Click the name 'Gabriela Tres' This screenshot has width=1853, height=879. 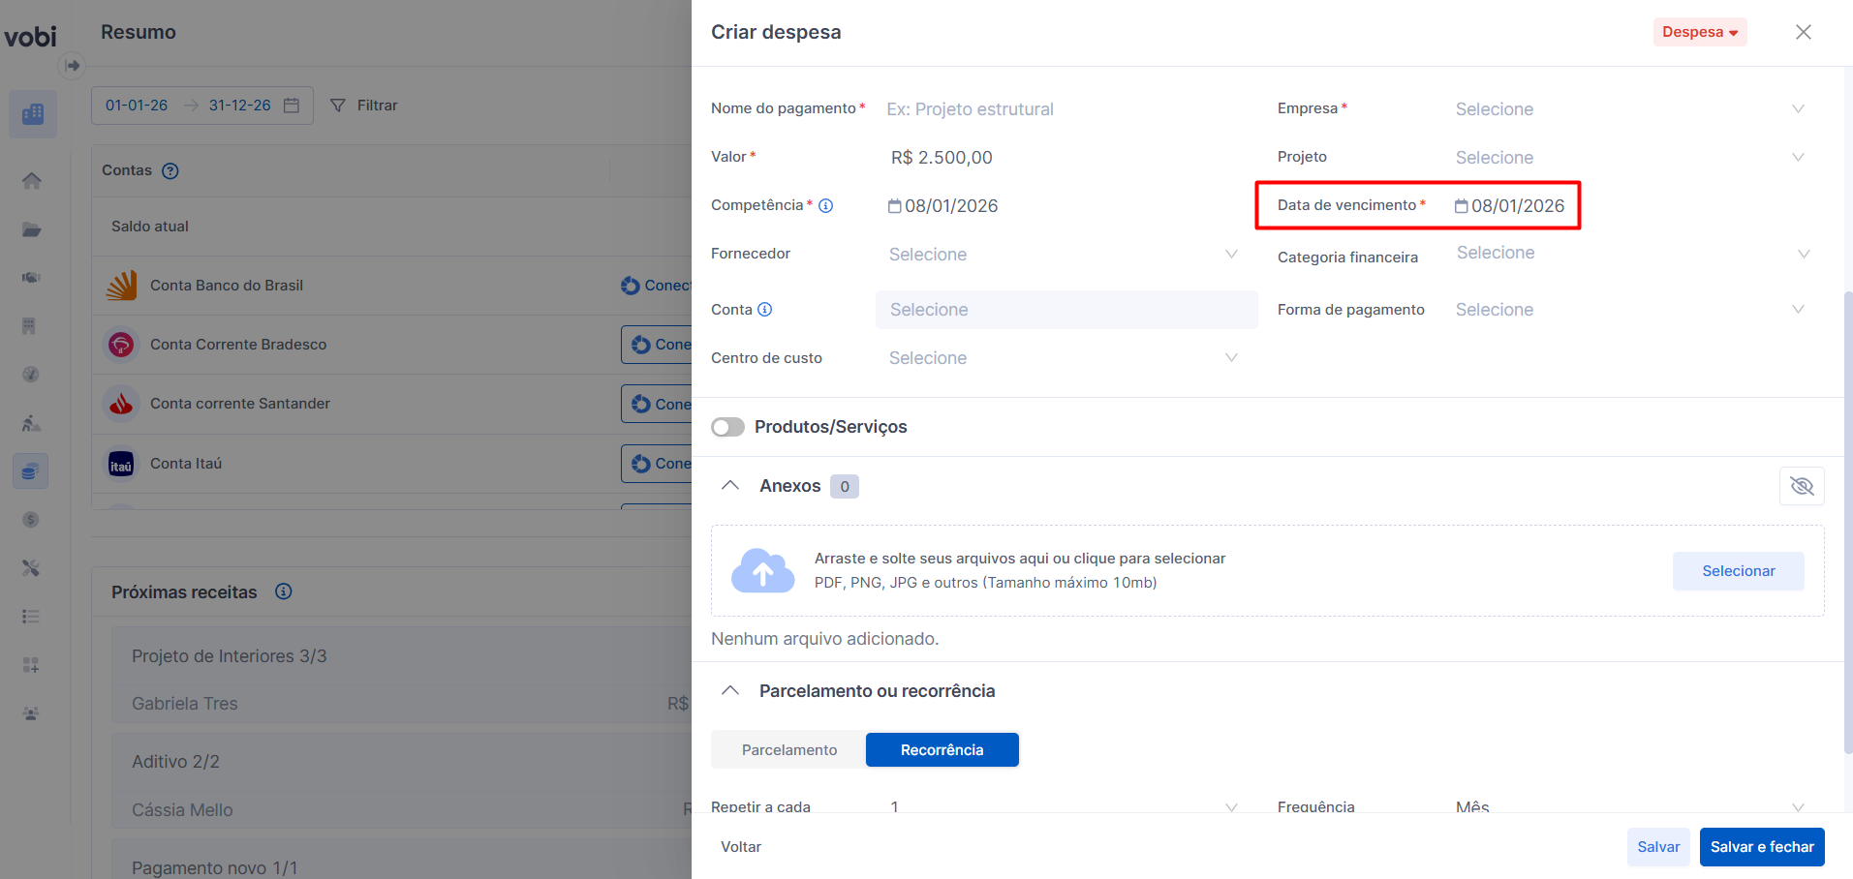coord(185,704)
